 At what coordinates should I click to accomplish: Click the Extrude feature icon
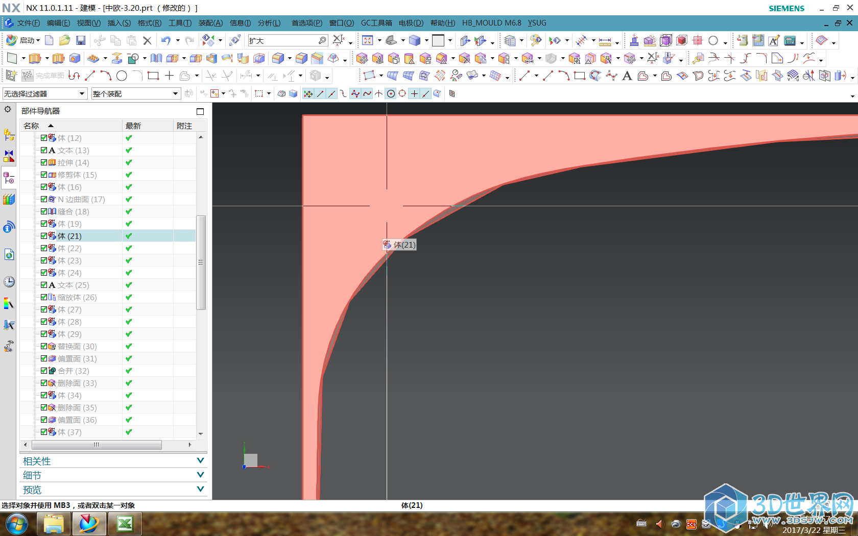click(35, 58)
